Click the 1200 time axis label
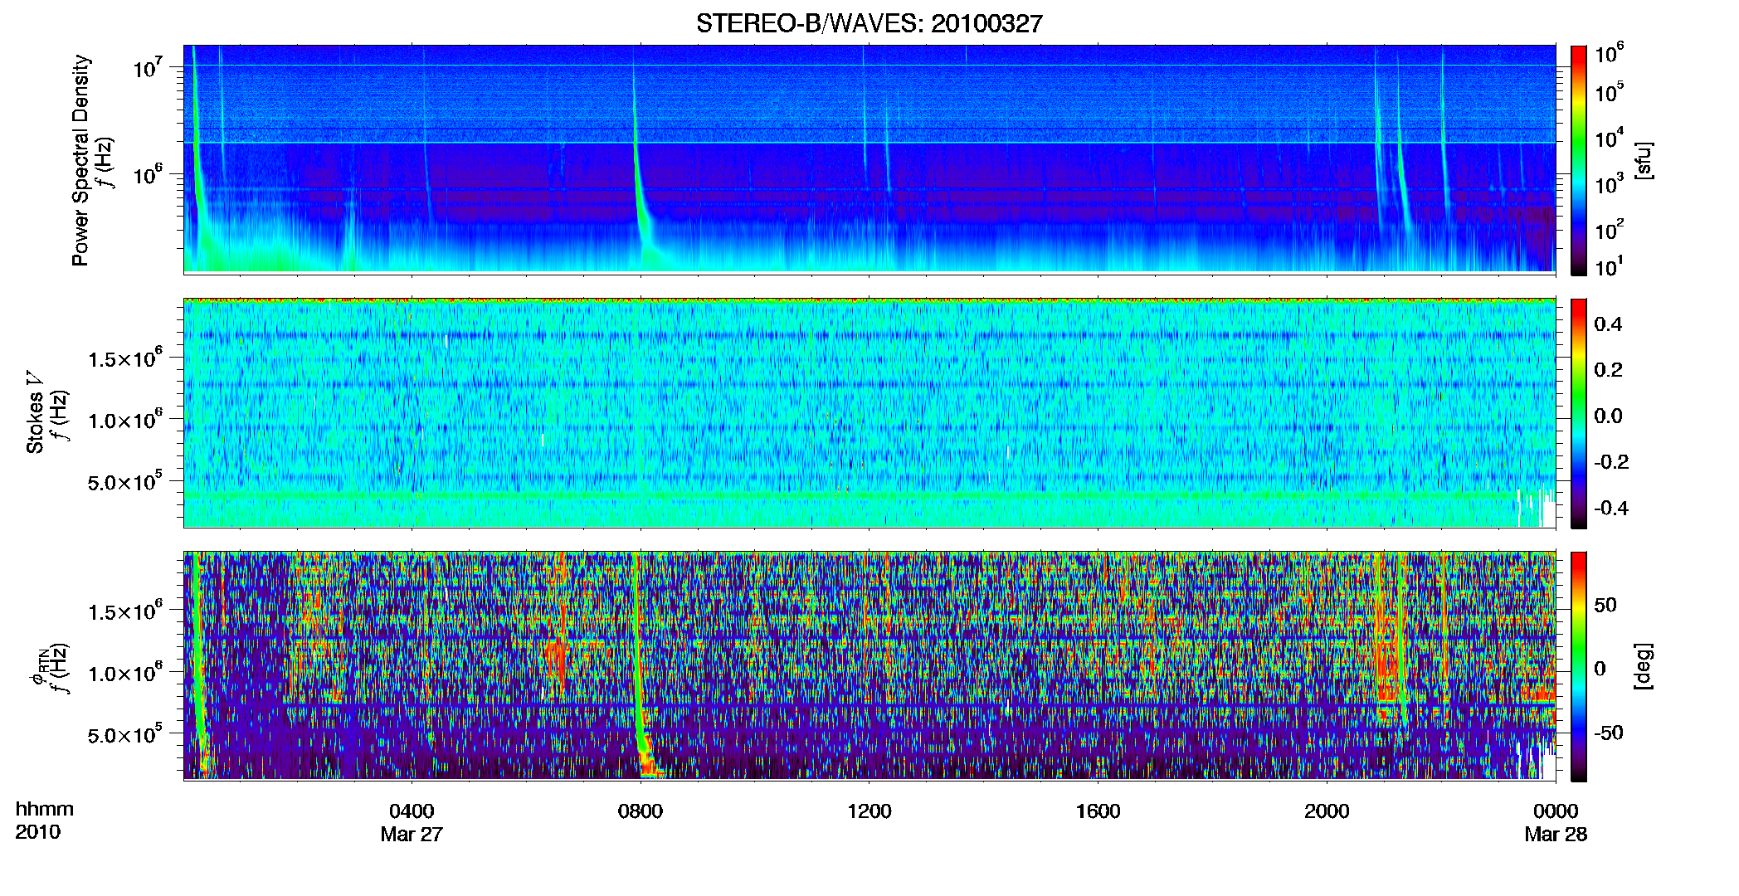The width and height of the screenshot is (1739, 896). (869, 811)
